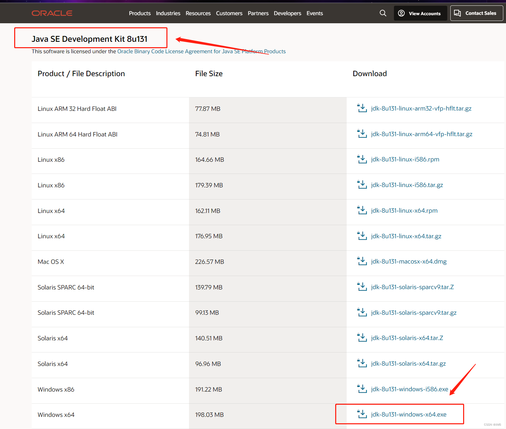Open the Partners menu
This screenshot has width=506, height=429.
(258, 13)
